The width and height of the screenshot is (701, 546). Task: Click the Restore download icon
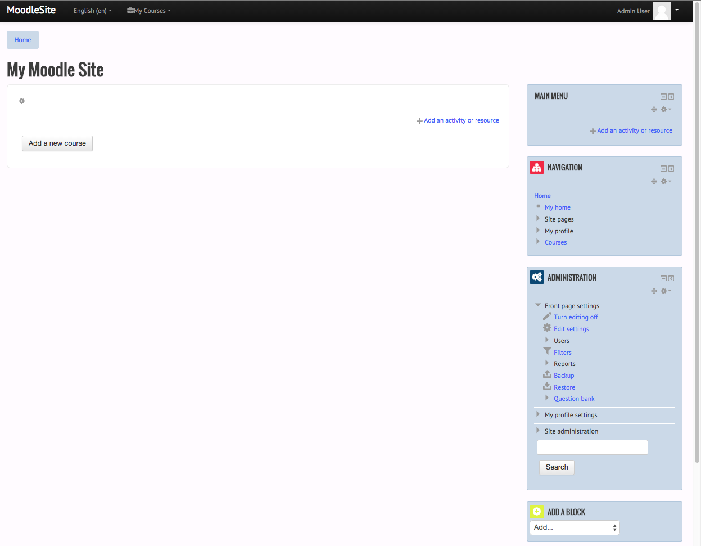coord(547,386)
